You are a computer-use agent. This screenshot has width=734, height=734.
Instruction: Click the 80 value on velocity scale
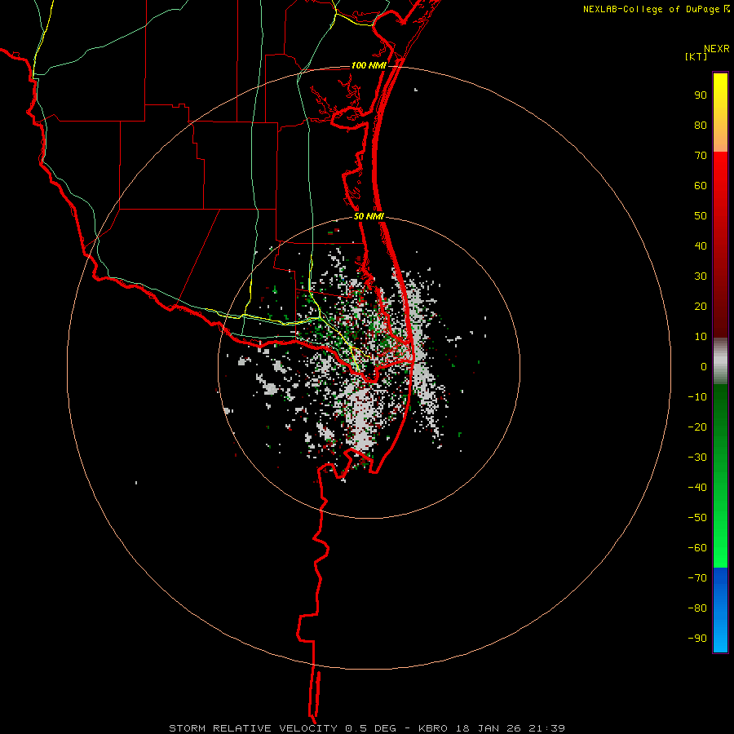point(701,126)
